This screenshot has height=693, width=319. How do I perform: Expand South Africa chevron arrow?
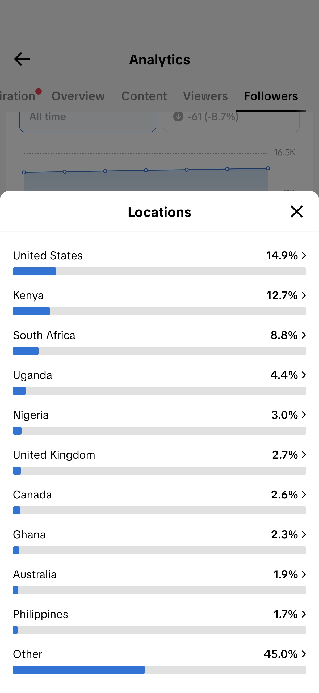[x=304, y=335]
